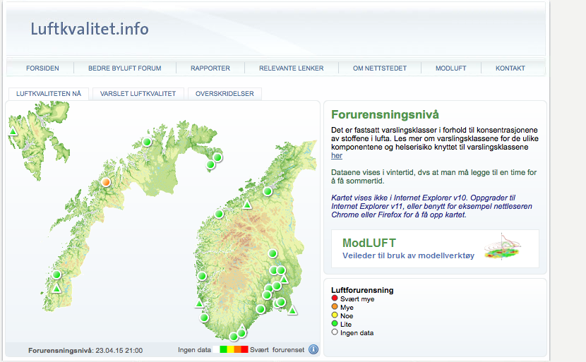Select the triangle marker on the southwest coast
586x362 pixels.
click(199, 303)
